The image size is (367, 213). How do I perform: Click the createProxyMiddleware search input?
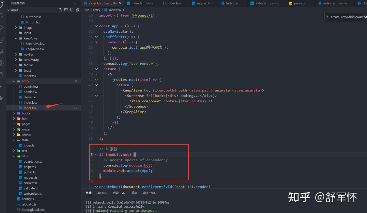pyautogui.click(x=347, y=17)
